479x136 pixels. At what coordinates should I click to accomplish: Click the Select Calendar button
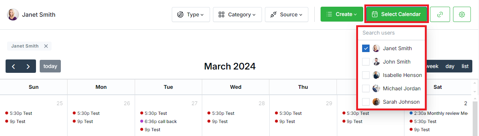tap(397, 14)
